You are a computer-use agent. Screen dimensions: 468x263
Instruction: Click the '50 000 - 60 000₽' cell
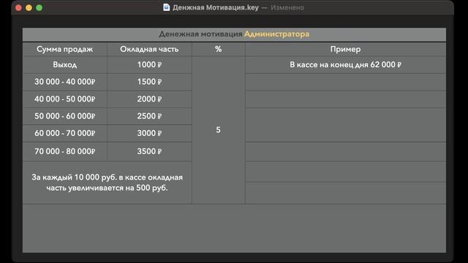pos(65,116)
